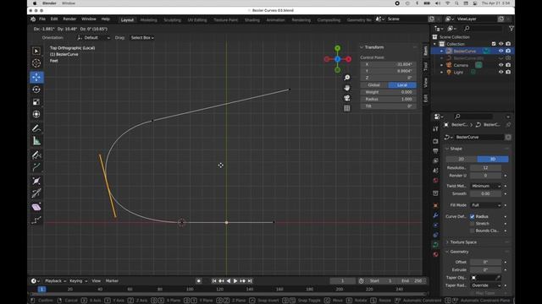This screenshot has width=542, height=304.
Task: Uncheck the Radius curve deform checkbox
Action: pyautogui.click(x=473, y=216)
